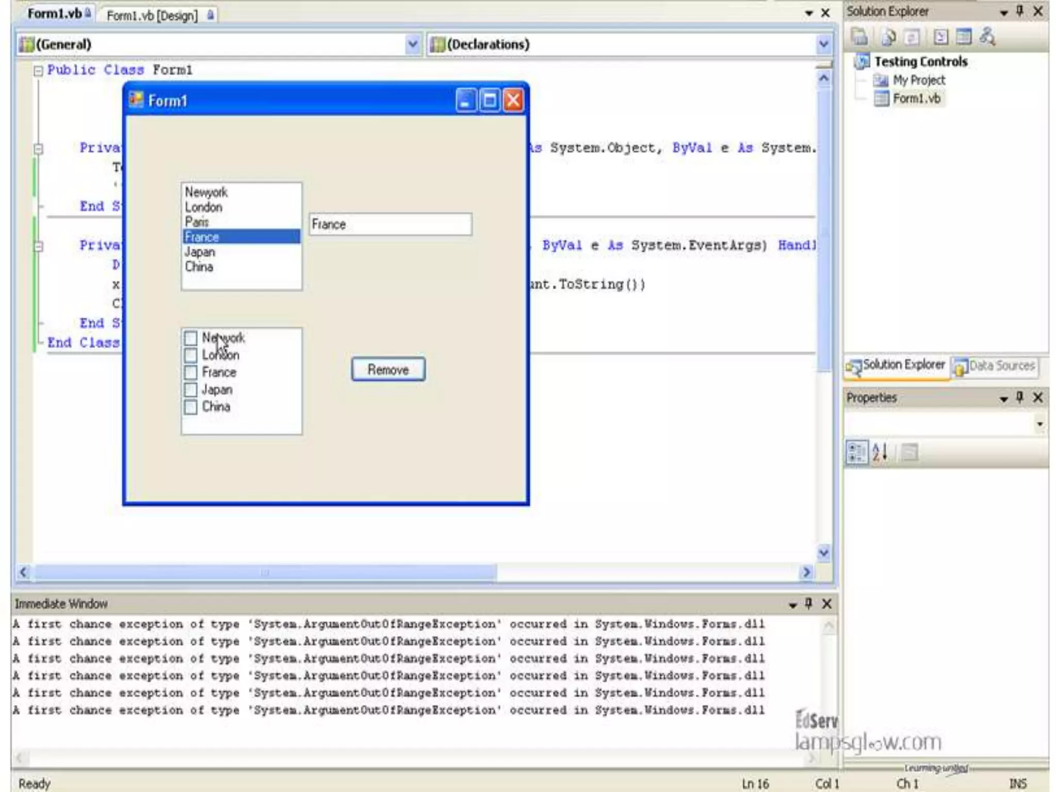Click the code editor vertical scrollbar thumb
Viewport: 1056px width, 792px height.
(823, 229)
